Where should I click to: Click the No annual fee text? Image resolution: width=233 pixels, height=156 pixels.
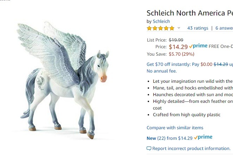pyautogui.click(x=161, y=71)
